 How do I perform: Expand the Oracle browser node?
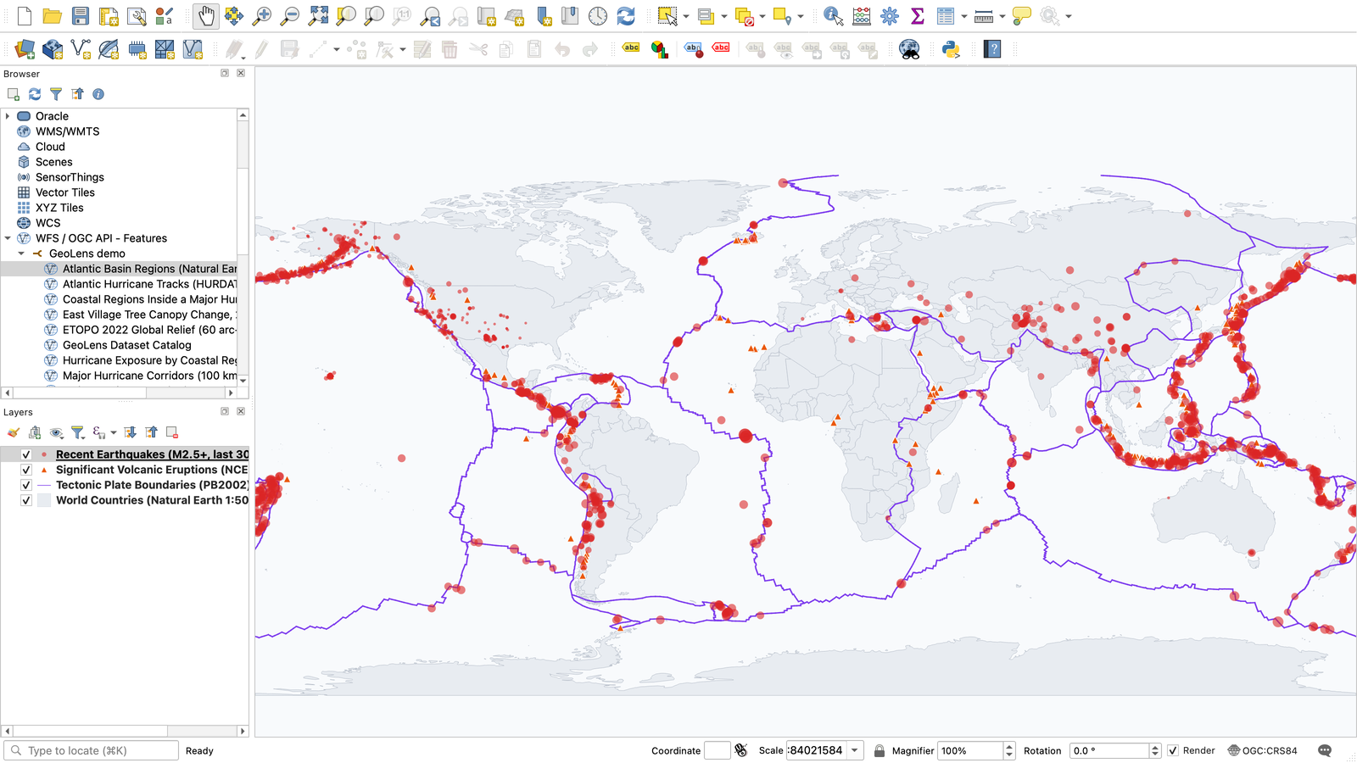coord(8,116)
